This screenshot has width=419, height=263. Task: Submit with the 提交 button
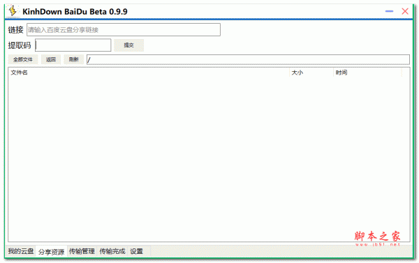point(128,45)
